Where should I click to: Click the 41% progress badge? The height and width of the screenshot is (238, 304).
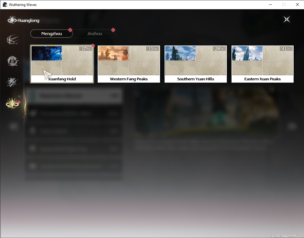(x=286, y=48)
